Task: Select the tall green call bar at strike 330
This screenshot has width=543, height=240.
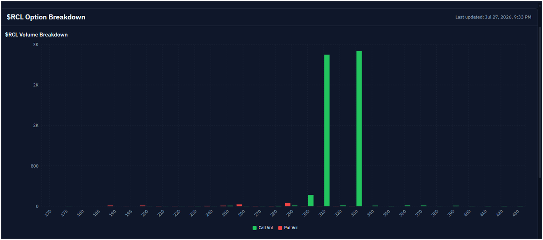Action: pos(359,129)
